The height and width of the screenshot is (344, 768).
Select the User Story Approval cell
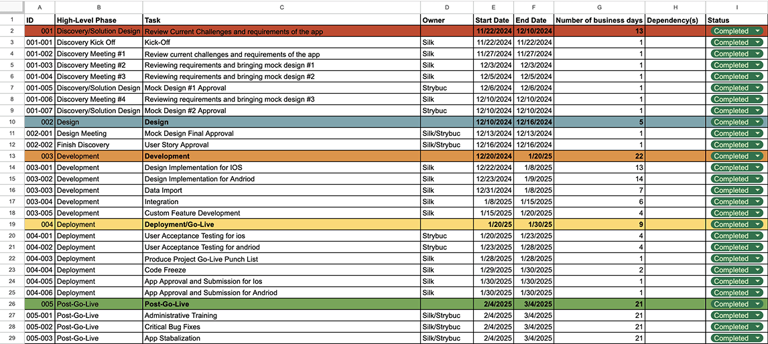point(281,145)
